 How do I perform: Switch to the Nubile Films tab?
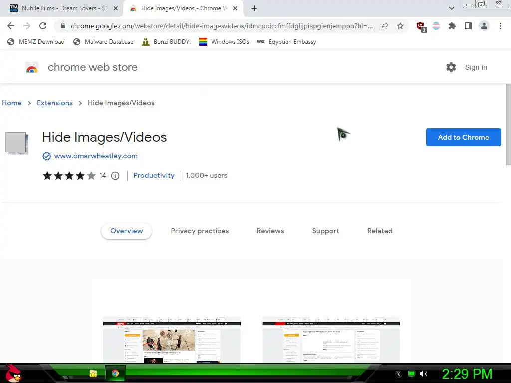coord(61,8)
